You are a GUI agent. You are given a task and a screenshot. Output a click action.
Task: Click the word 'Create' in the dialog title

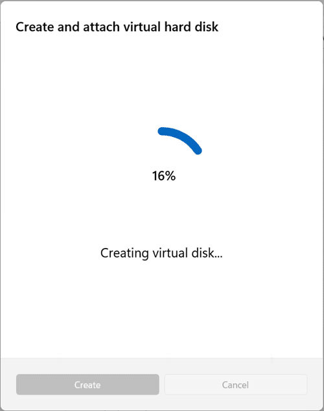point(35,27)
